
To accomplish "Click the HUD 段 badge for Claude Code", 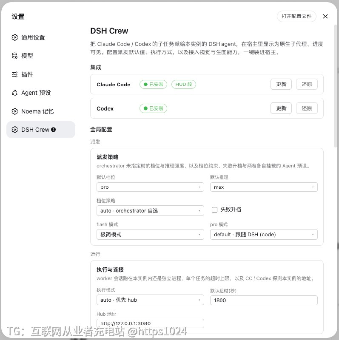I will pos(184,84).
